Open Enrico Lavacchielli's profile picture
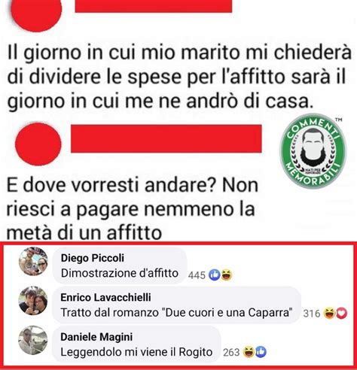Image resolution: width=357 pixels, height=370 pixels. (x=33, y=300)
